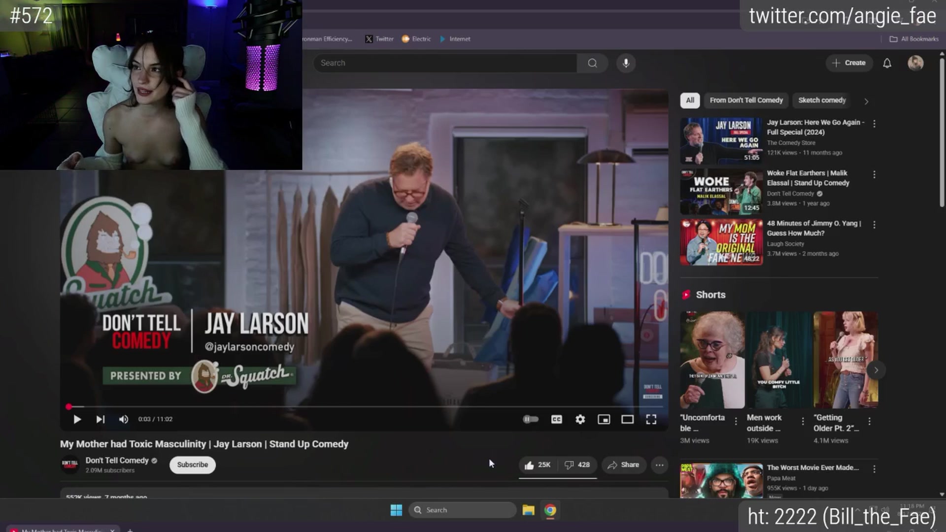This screenshot has width=946, height=532.
Task: Activate the miniplayer mode
Action: tap(604, 419)
